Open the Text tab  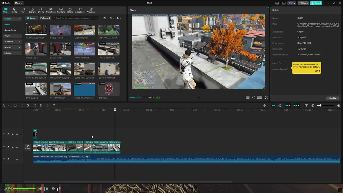23,10
